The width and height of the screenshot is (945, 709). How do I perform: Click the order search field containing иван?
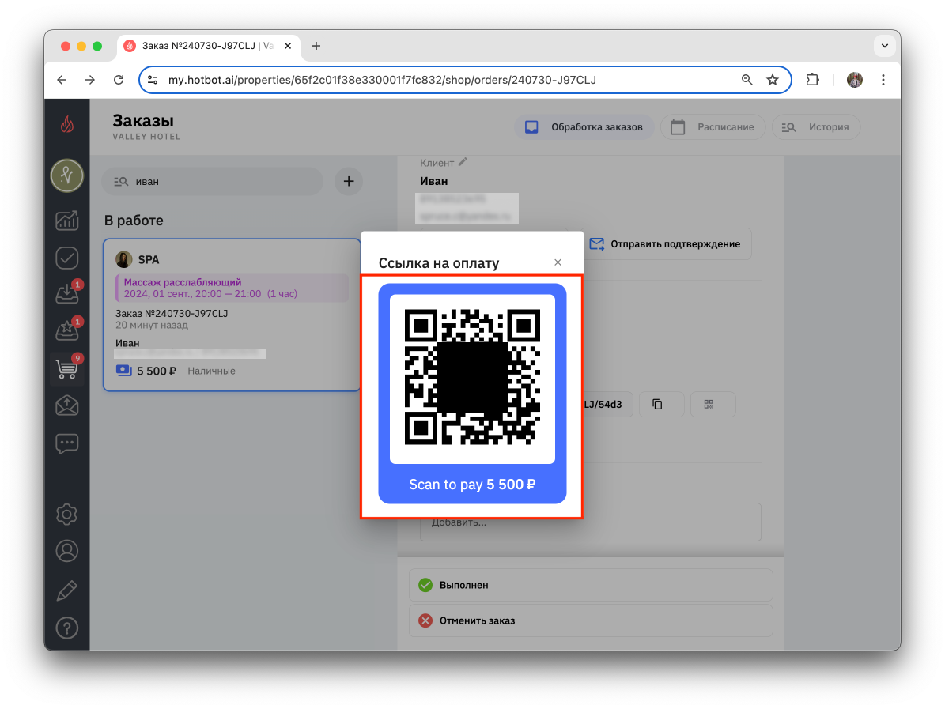(213, 181)
